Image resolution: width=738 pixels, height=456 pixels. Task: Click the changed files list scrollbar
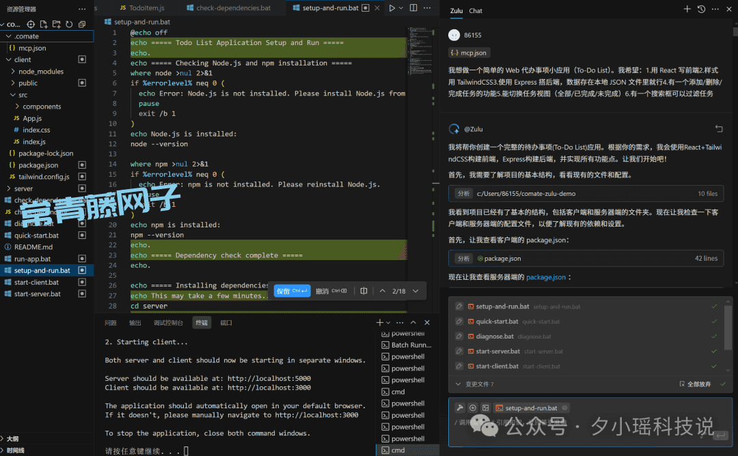pyautogui.click(x=728, y=327)
